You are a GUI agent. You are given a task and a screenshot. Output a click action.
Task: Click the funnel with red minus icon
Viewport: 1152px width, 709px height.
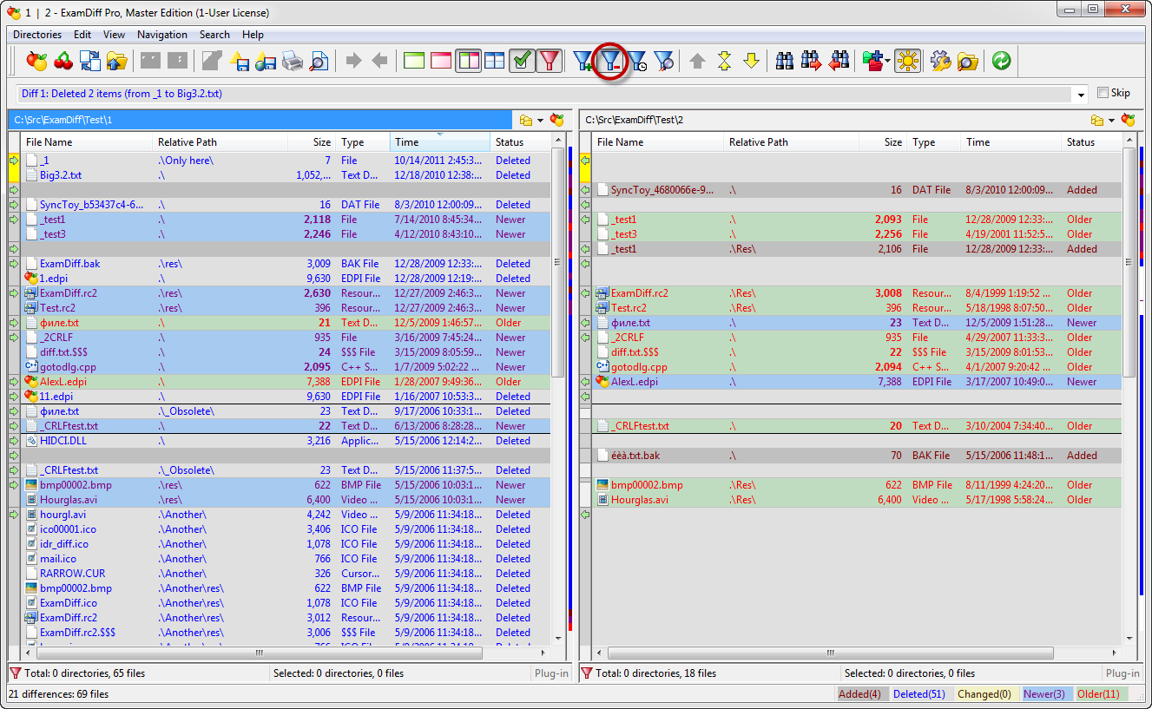click(x=611, y=61)
